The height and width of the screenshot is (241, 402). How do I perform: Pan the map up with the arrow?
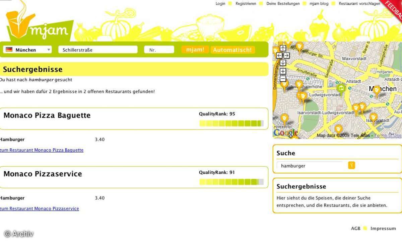283,48
